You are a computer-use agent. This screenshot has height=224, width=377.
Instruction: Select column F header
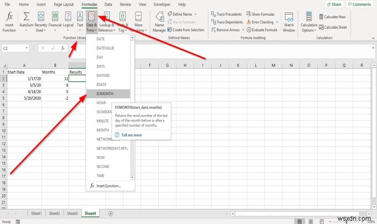(x=150, y=65)
